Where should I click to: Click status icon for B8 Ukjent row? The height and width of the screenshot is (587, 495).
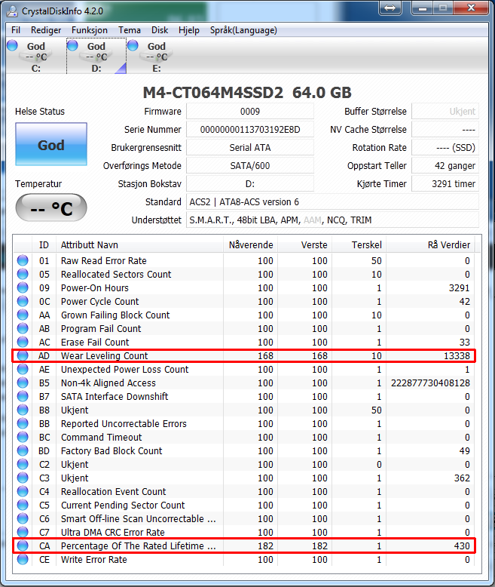point(23,410)
